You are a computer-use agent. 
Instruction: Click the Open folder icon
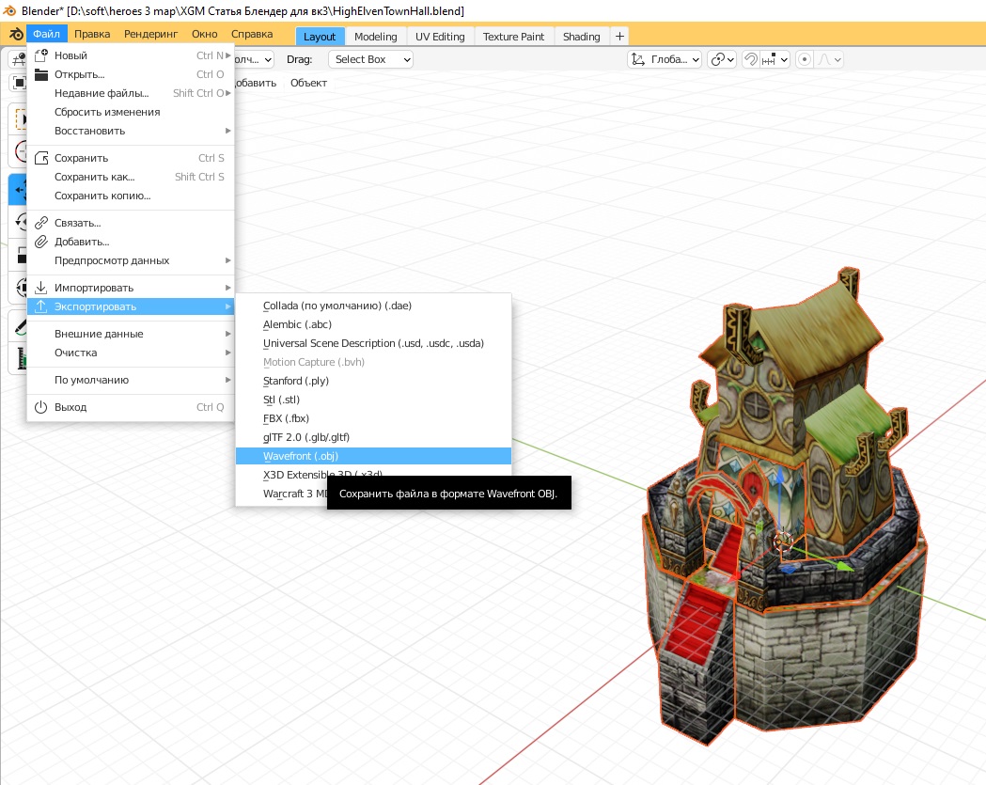(40, 74)
